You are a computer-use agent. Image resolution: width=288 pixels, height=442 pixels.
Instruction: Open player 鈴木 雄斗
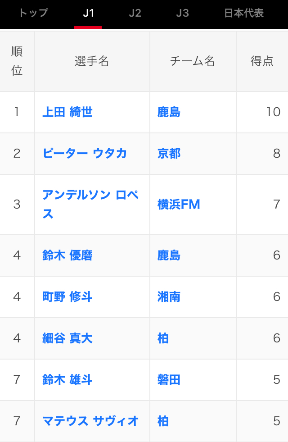pos(67,380)
